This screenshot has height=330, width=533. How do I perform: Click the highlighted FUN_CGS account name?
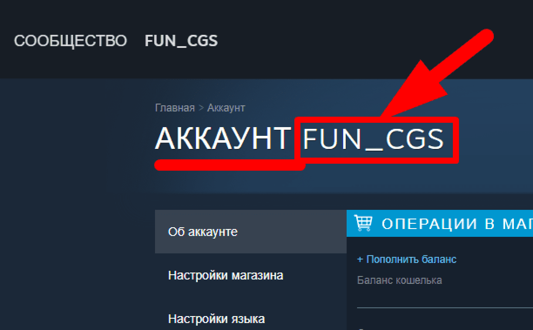click(374, 139)
